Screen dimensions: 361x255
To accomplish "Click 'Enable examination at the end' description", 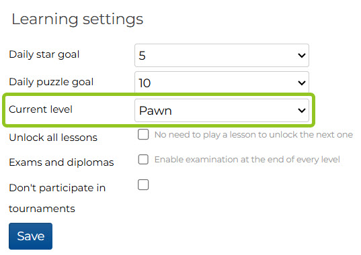I will pos(247,160).
